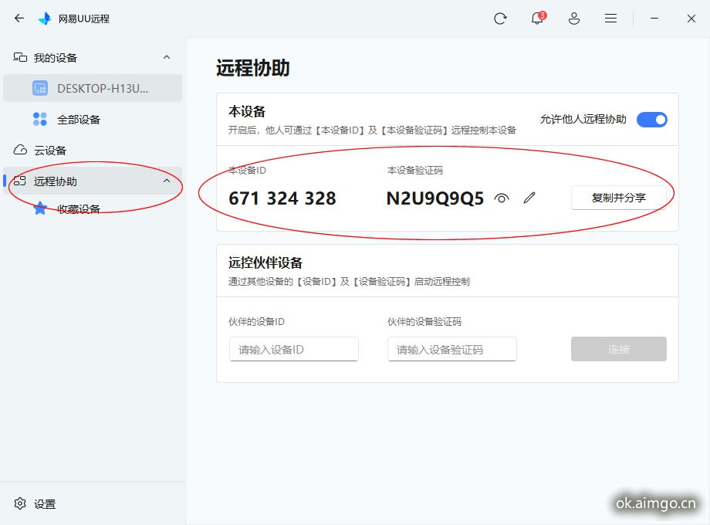Open 云设备 in the sidebar
Image resolution: width=710 pixels, height=525 pixels.
pos(50,151)
